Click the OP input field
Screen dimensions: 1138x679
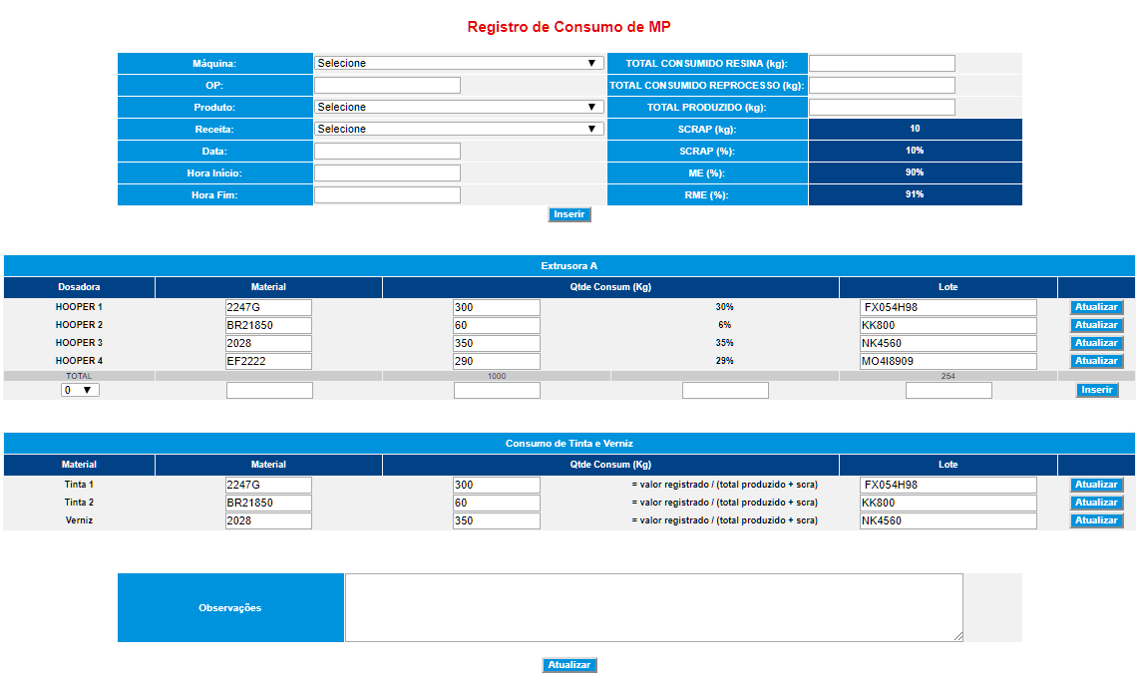pyautogui.click(x=387, y=85)
